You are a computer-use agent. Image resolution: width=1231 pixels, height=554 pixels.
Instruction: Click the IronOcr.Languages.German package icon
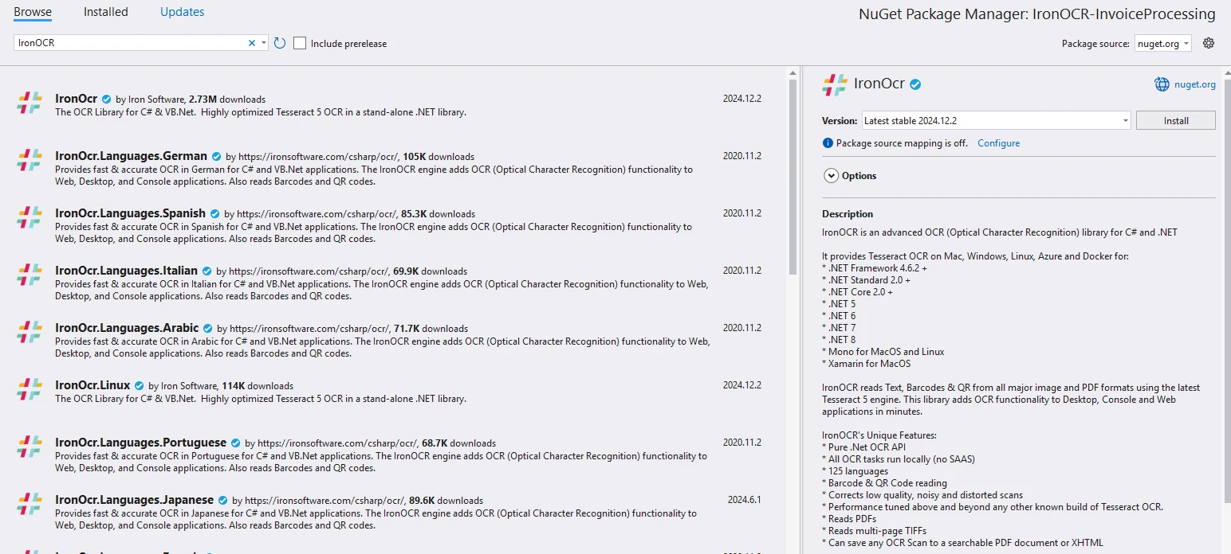(x=29, y=160)
